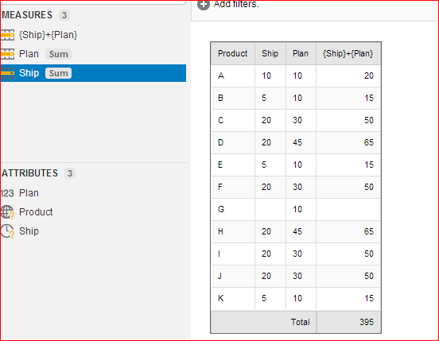Click the Plan measure ruler icon
Viewport: 439px width, 341px height.
pyautogui.click(x=7, y=54)
